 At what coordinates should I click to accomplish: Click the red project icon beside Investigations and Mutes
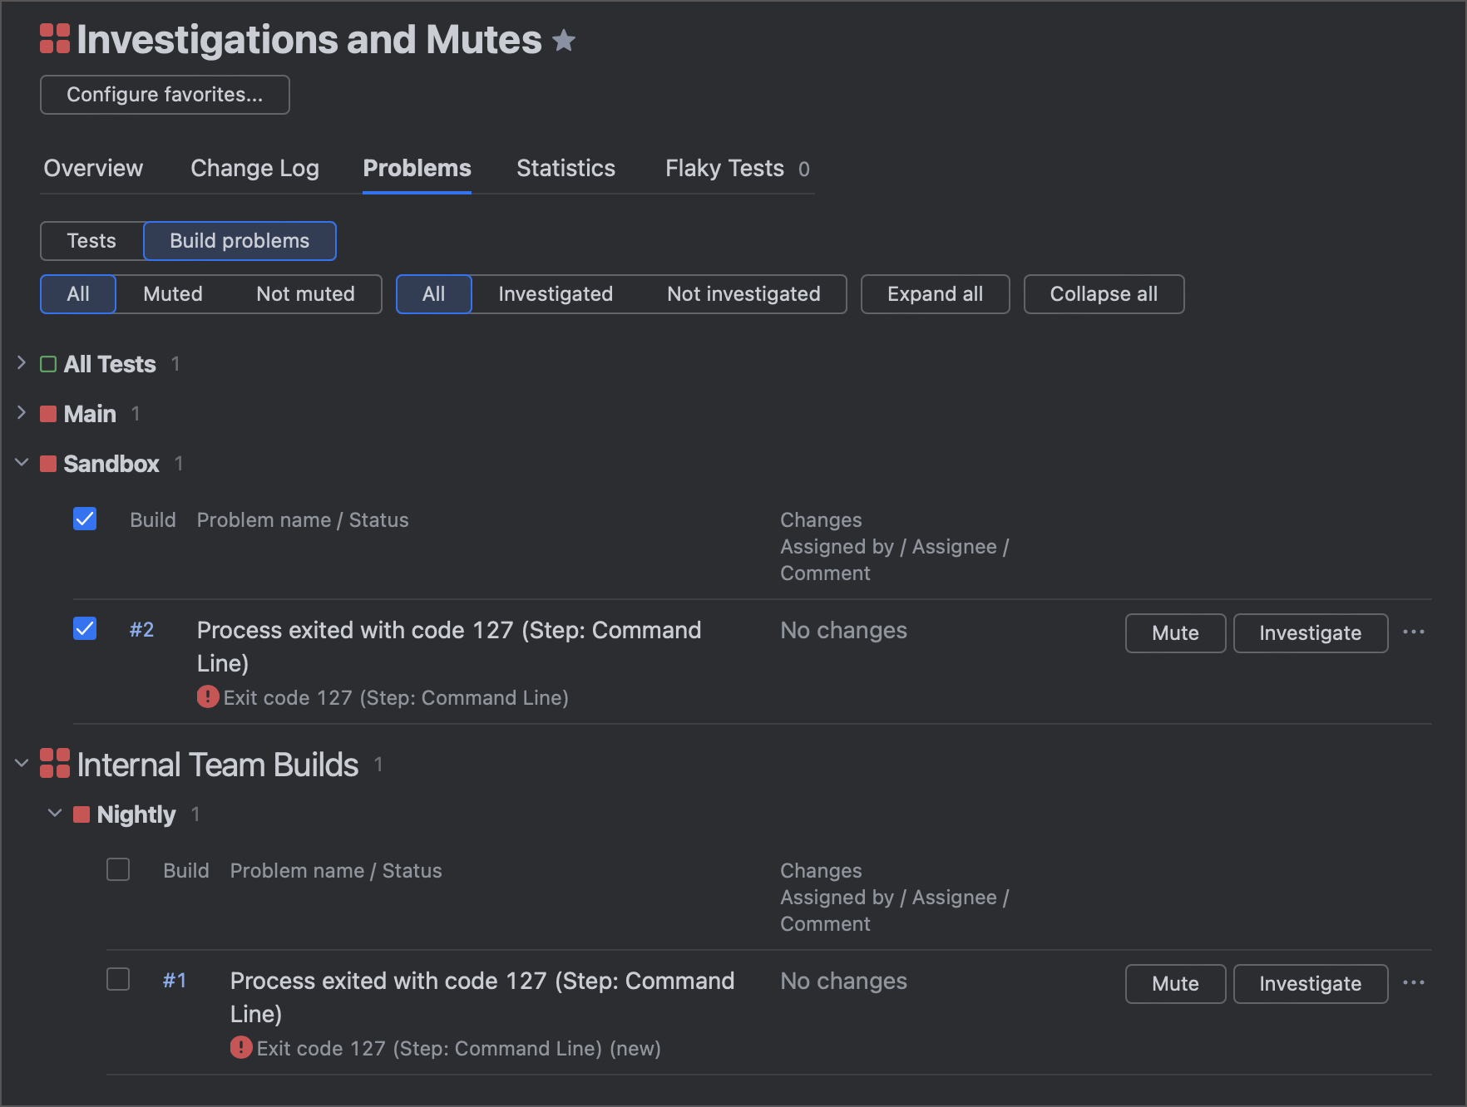tap(55, 39)
